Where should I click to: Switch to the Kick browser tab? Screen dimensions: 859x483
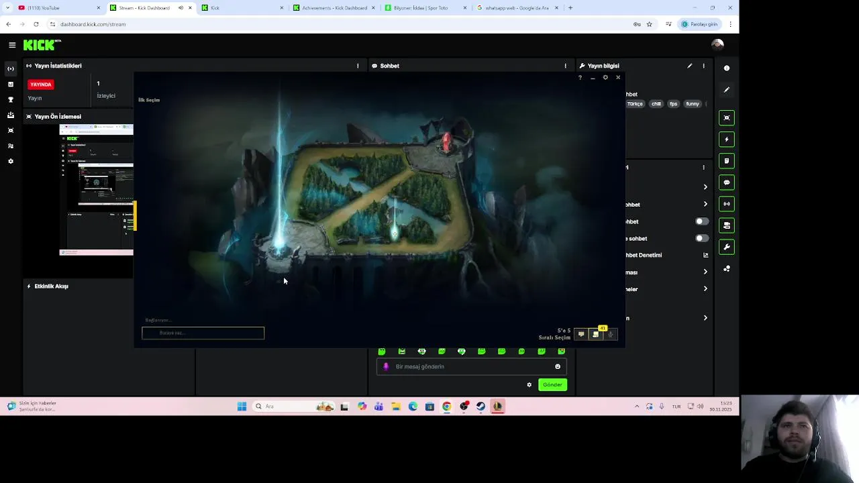coord(243,8)
